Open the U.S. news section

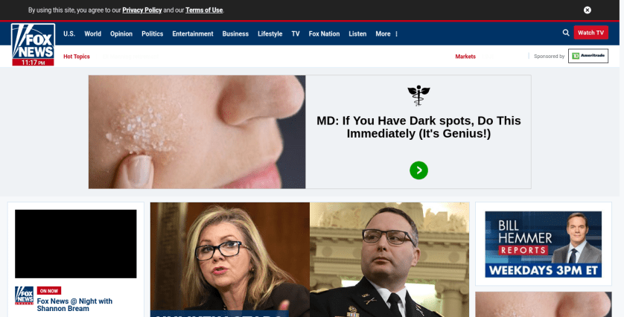click(x=69, y=33)
